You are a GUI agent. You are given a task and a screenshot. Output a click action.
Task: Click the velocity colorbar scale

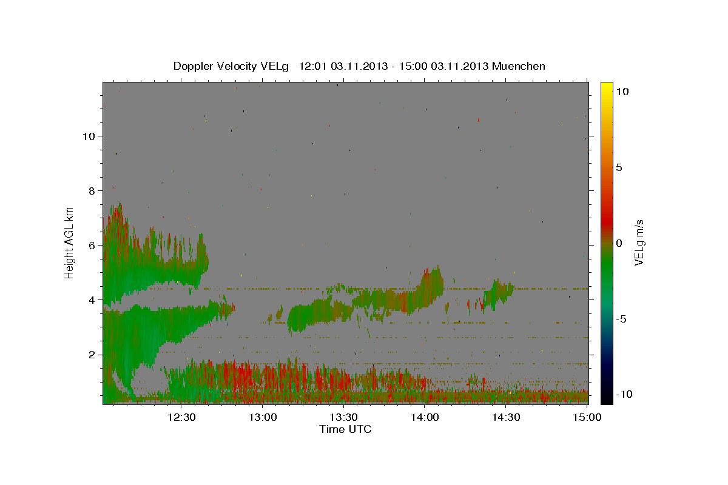coord(606,242)
